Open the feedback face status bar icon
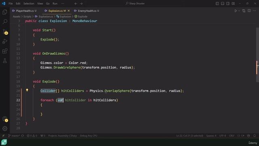 (248, 136)
